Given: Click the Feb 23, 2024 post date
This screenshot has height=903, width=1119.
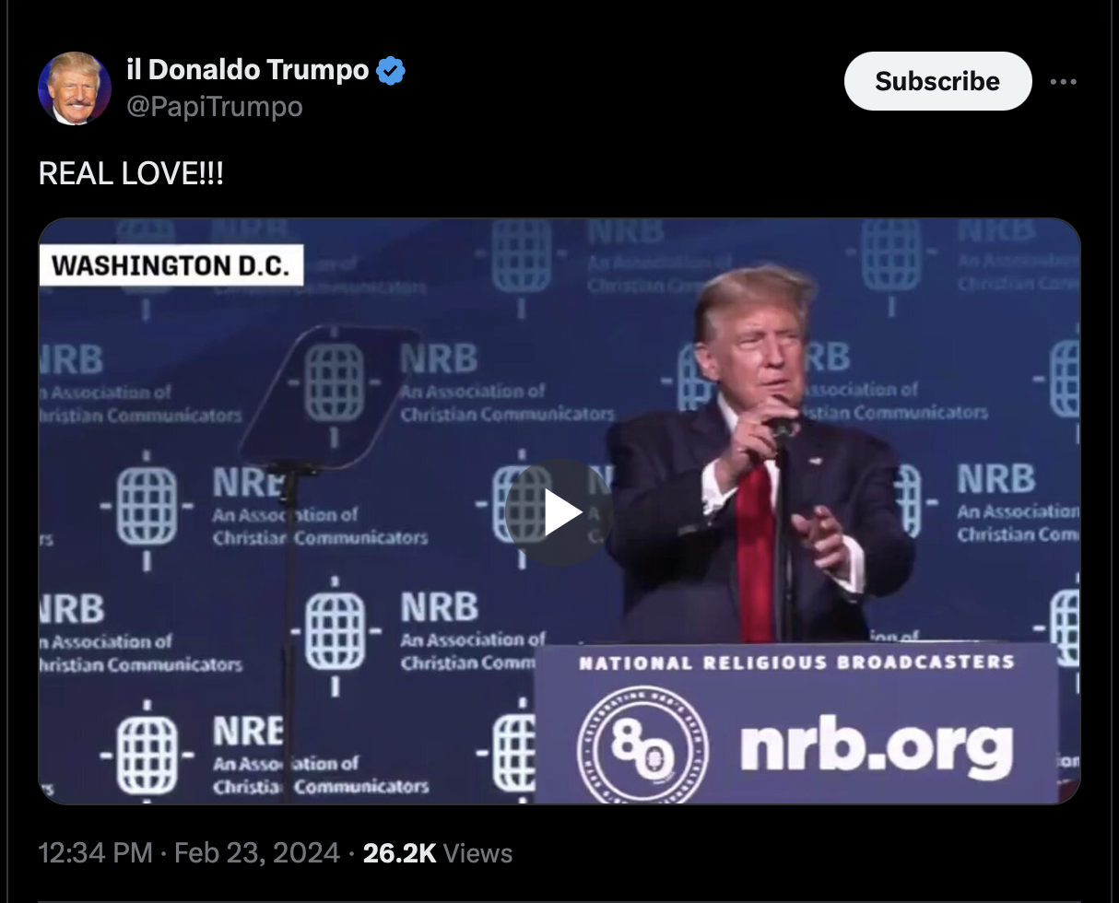Looking at the screenshot, I should click(256, 853).
